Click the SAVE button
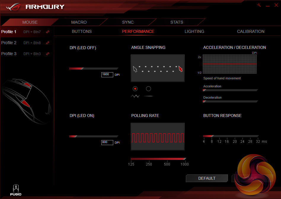The width and height of the screenshot is (281, 199). (x=252, y=178)
